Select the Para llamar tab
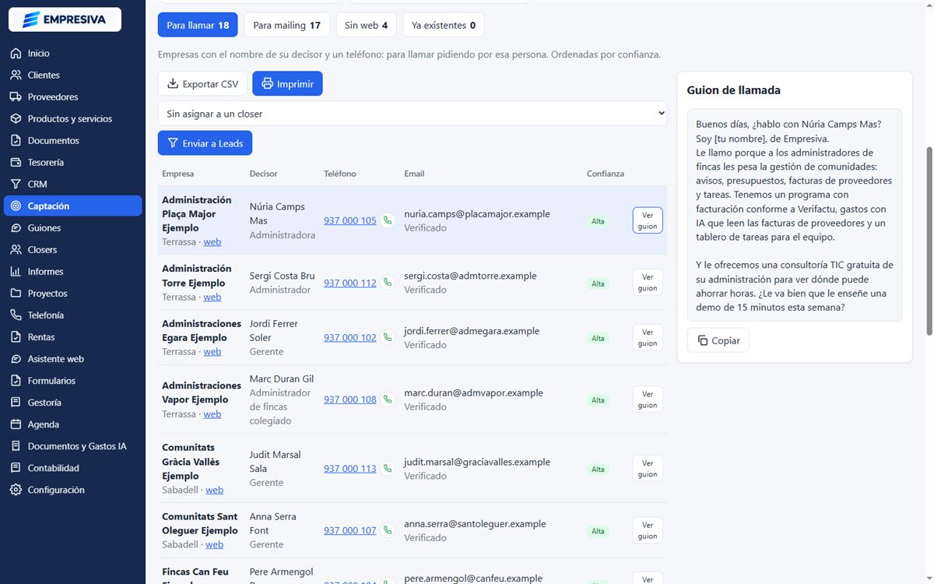Screen dimensions: 934x584 point(198,25)
